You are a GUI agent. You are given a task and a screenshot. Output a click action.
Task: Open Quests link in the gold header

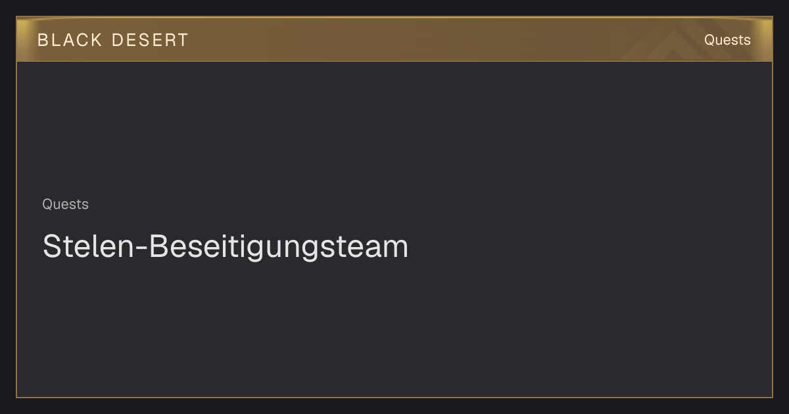pyautogui.click(x=727, y=40)
